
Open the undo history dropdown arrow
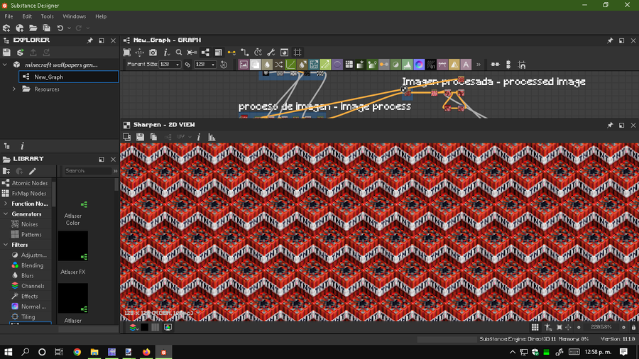click(69, 28)
